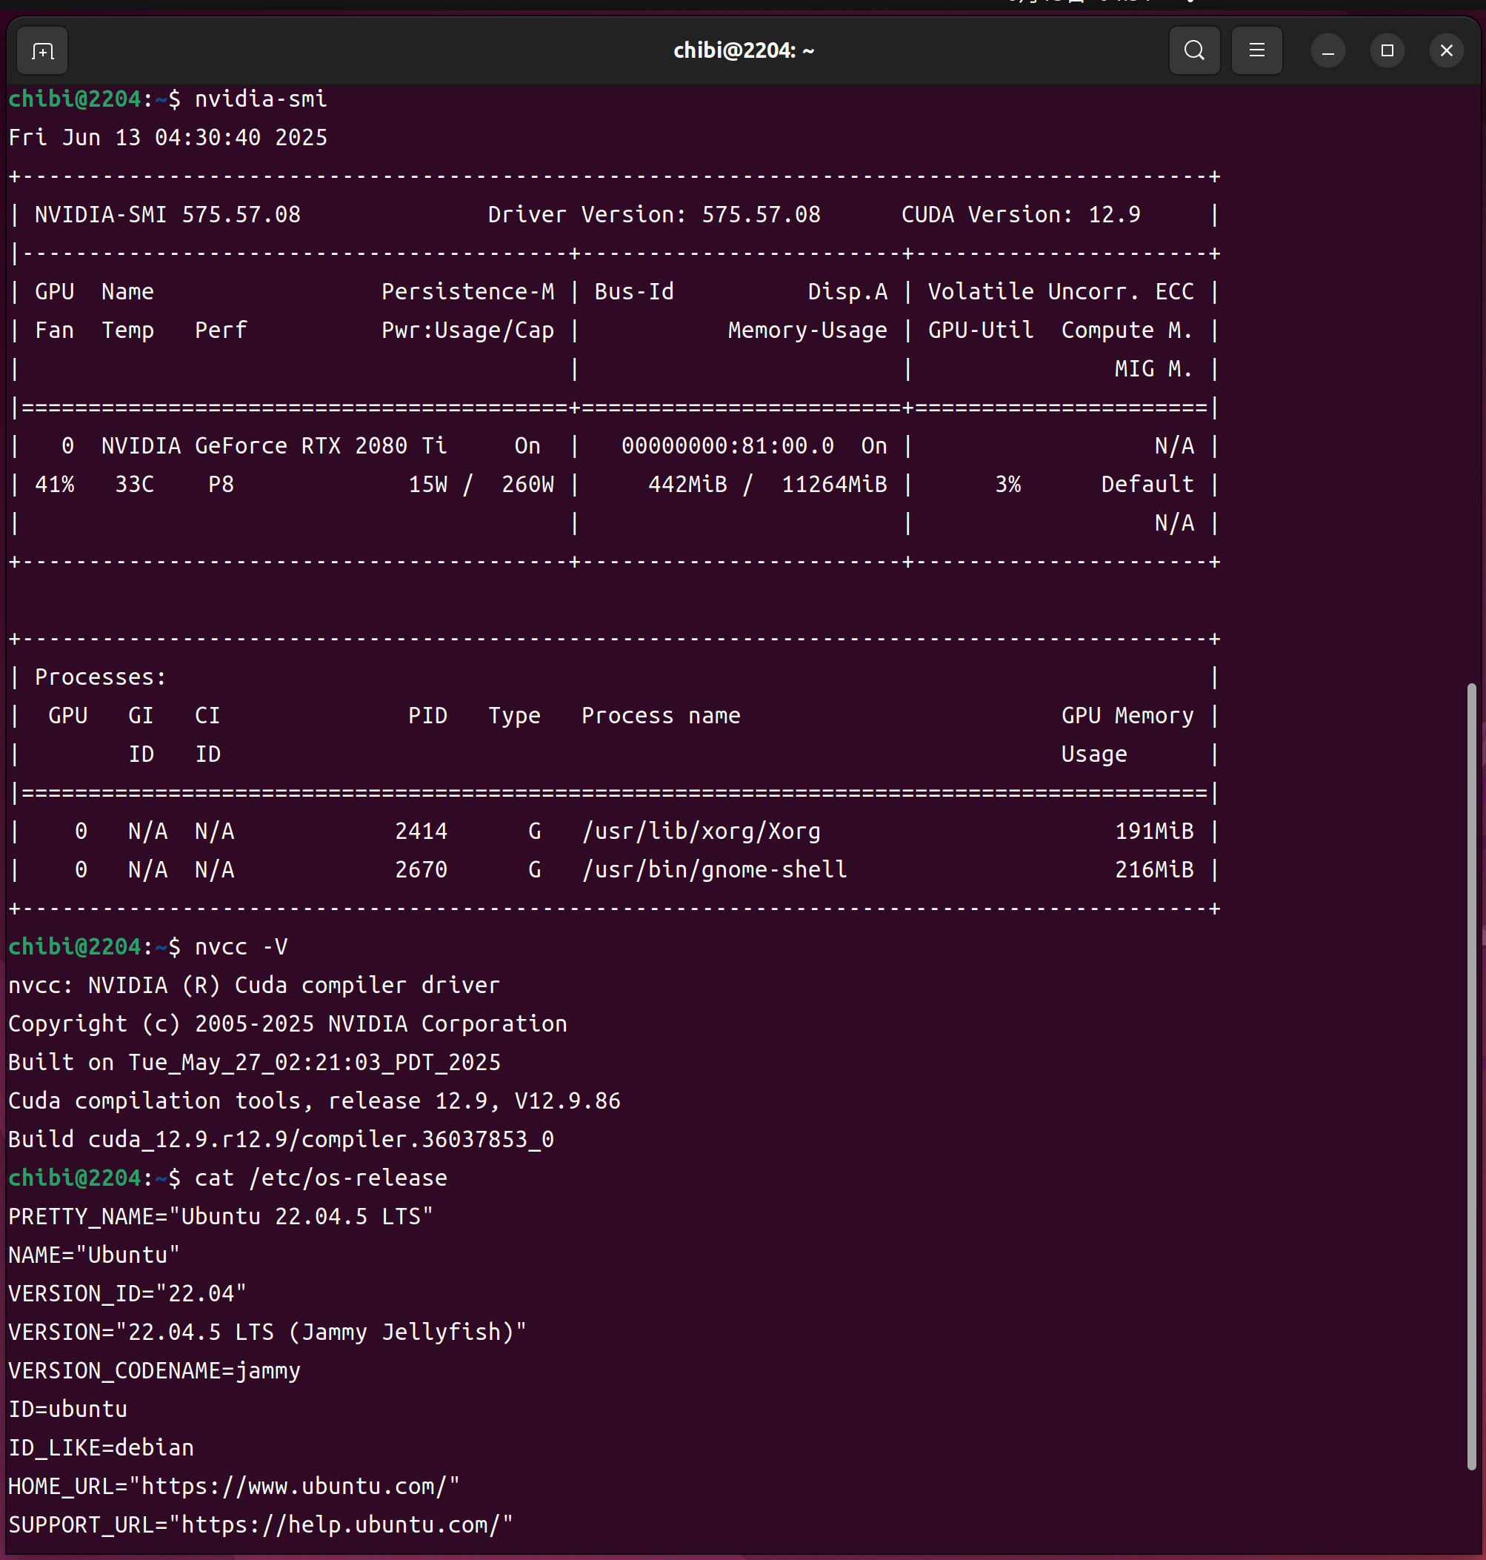The width and height of the screenshot is (1486, 1560).
Task: Click the CUDA Version 12.9 text
Action: 1020,215
